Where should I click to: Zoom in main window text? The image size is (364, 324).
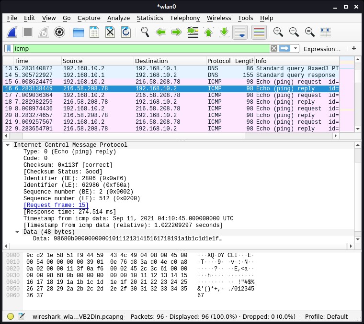pos(278,32)
